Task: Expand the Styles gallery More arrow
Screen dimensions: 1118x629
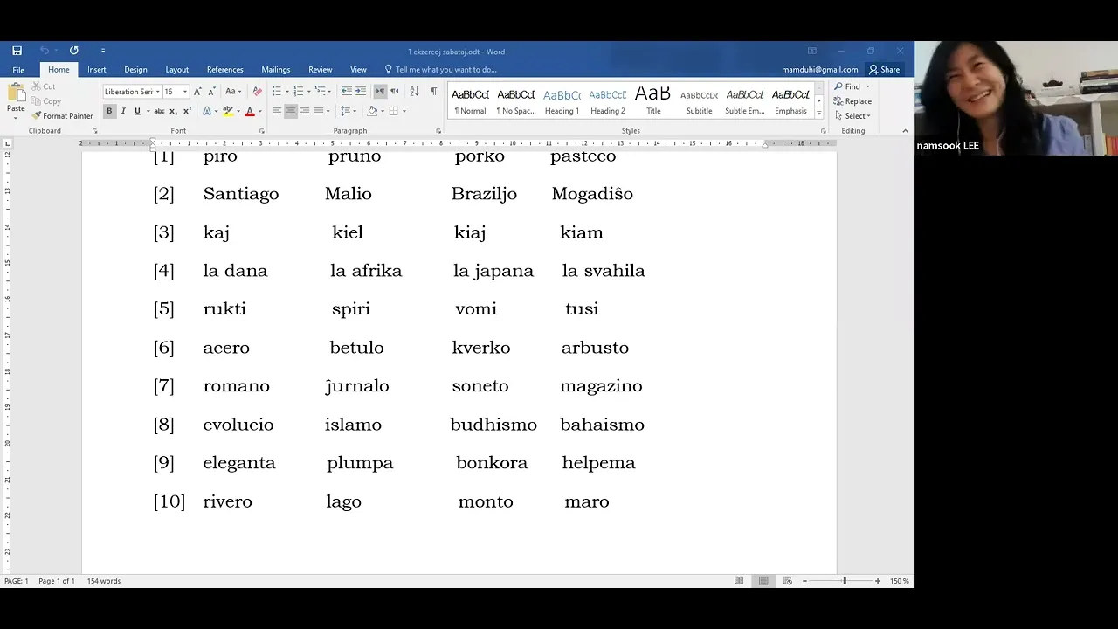Action: pos(818,114)
